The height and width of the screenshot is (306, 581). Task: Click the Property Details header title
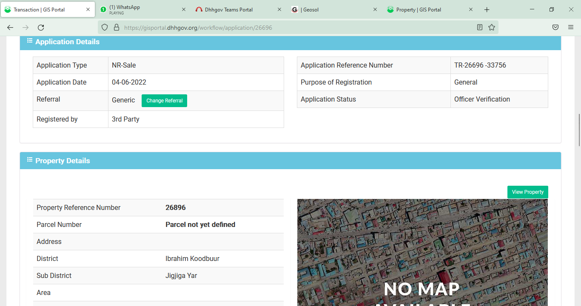pyautogui.click(x=63, y=161)
